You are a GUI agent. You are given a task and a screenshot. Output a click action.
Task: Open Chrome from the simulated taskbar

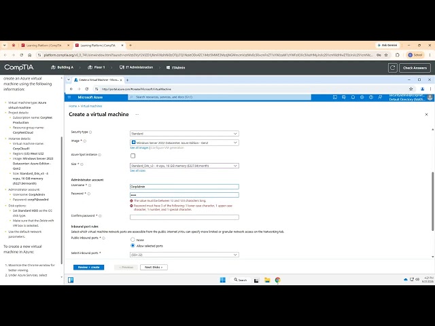pos(278,280)
